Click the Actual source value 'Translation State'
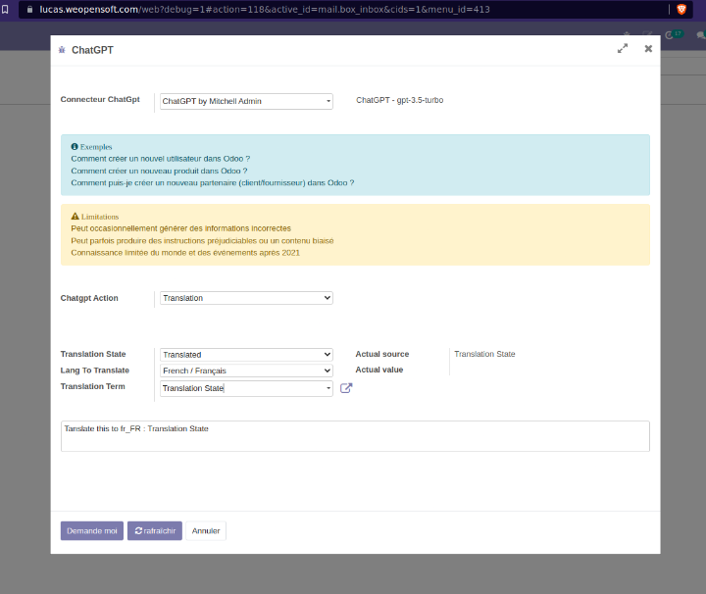Image resolution: width=706 pixels, height=594 pixels. [484, 354]
